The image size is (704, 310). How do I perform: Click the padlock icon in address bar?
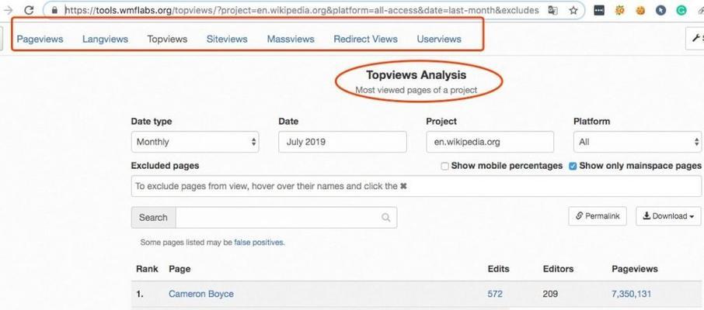pyautogui.click(x=54, y=10)
